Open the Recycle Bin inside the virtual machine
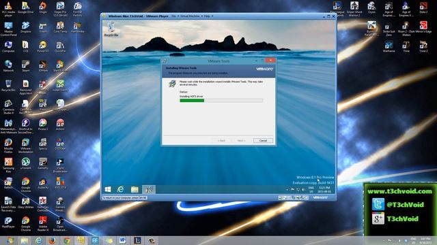Viewport: 437px width, 245px height. coord(111,30)
